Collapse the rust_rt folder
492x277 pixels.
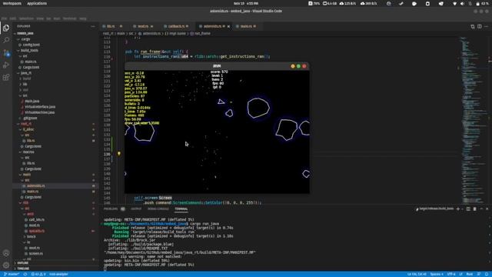[x=25, y=124]
